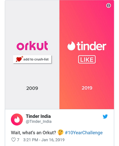Click the outlined LIKE button

click(87, 59)
